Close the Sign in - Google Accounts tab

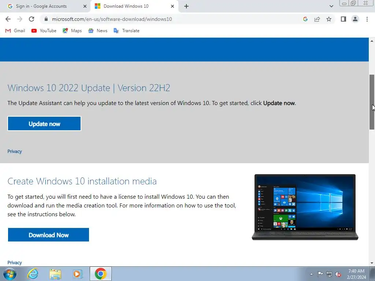point(85,6)
